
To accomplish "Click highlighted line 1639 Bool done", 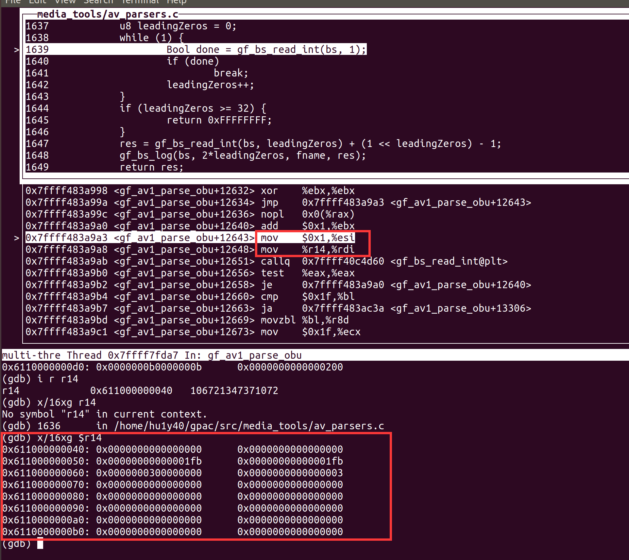I will click(x=196, y=49).
